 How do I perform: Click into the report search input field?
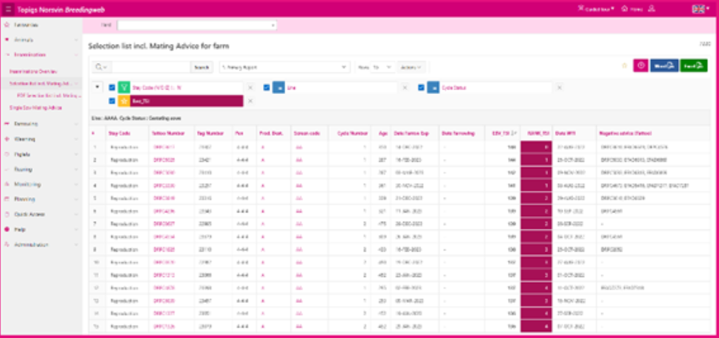(151, 67)
